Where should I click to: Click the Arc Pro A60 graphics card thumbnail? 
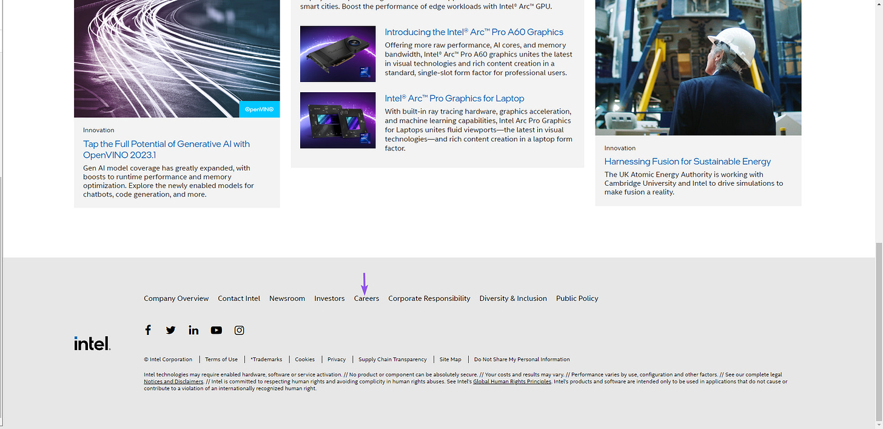[338, 54]
